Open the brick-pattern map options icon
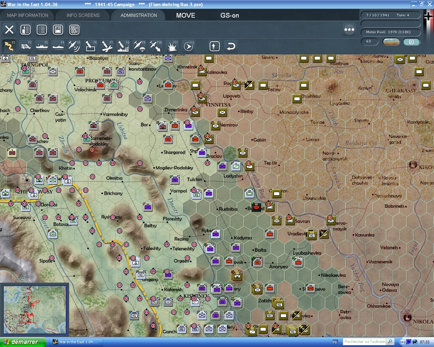This screenshot has height=347, width=434. click(74, 29)
